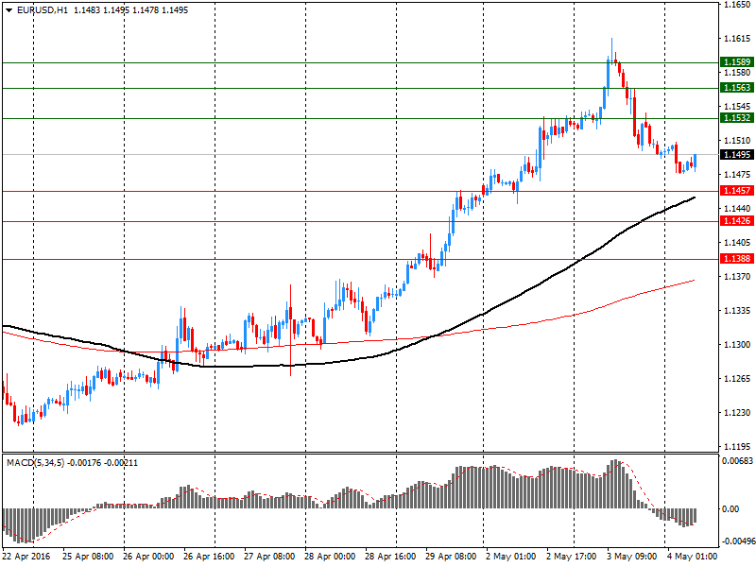Image resolution: width=756 pixels, height=567 pixels.
Task: Click the 1.1405 price scale value
Action: click(x=737, y=243)
